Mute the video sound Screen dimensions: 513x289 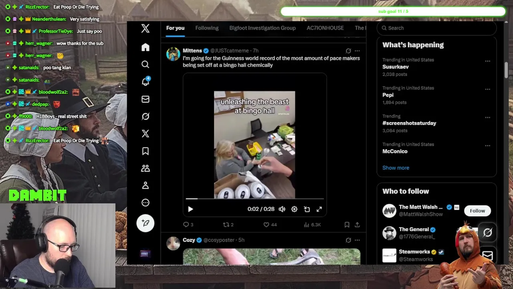tap(282, 209)
